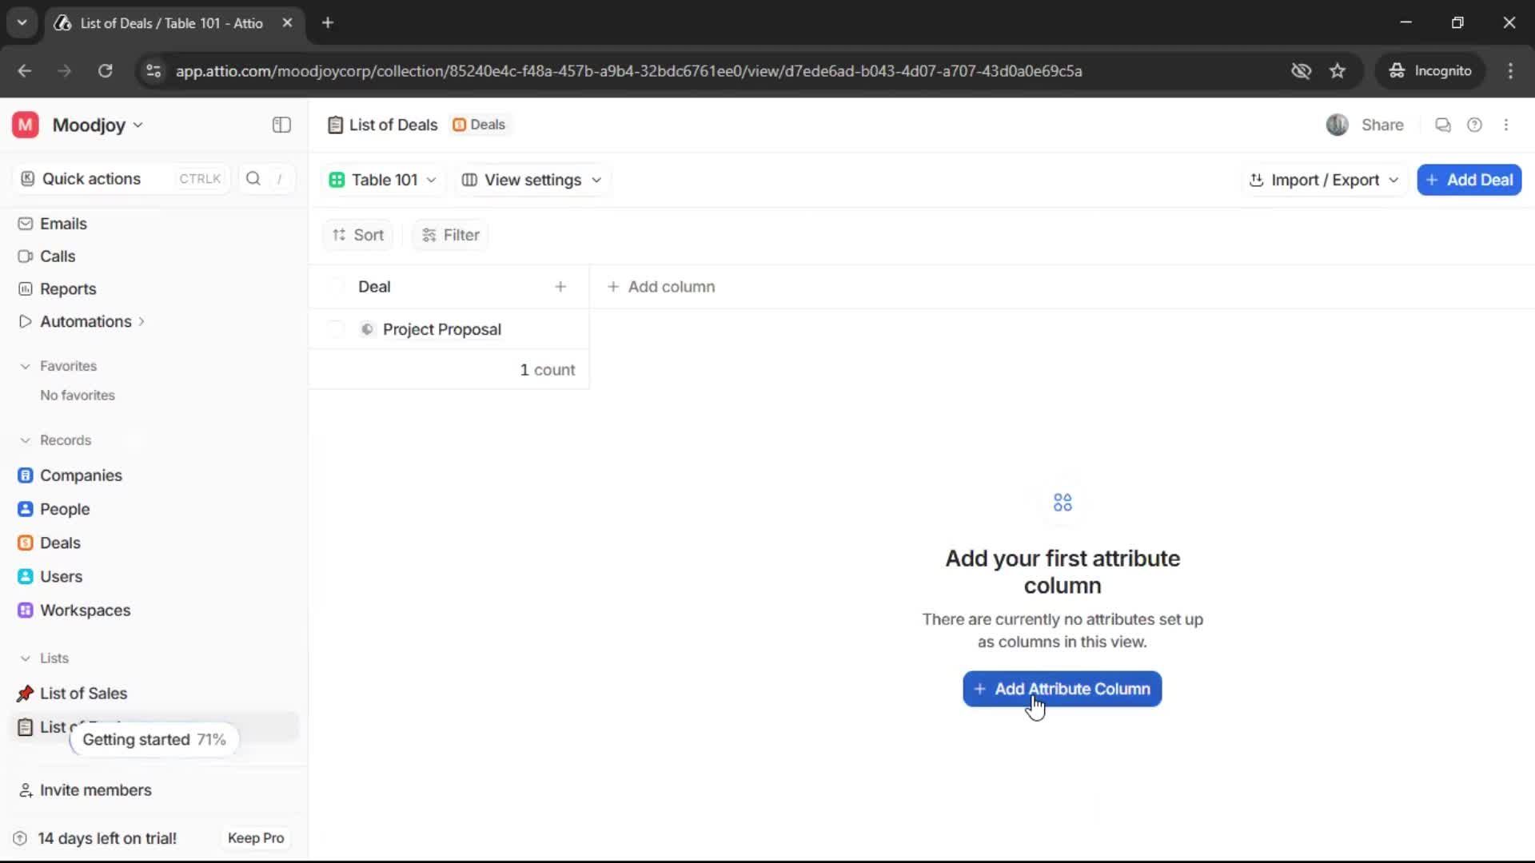Open the Import / Export menu

click(1323, 180)
